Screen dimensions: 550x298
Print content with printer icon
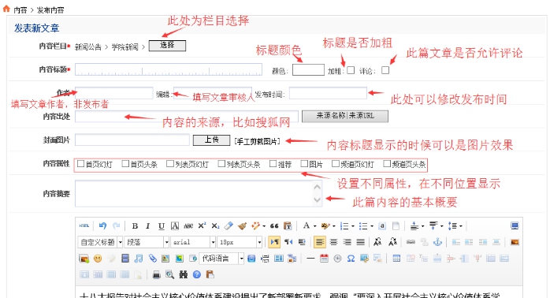click(x=157, y=274)
